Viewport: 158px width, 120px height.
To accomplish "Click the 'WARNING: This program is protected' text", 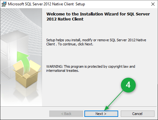I will point(91,68).
